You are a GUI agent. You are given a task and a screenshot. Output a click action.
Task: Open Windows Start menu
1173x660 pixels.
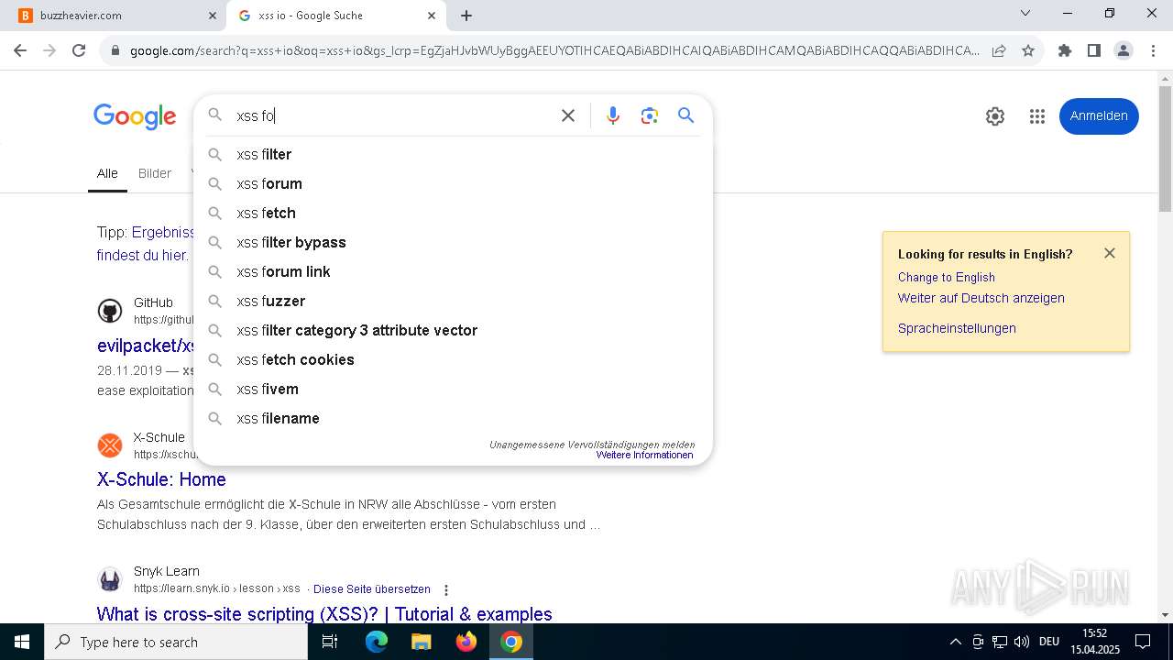(22, 642)
